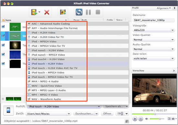178x125 pixels.
Task: Open the Allgemein profile category dropdown
Action: tap(164, 8)
